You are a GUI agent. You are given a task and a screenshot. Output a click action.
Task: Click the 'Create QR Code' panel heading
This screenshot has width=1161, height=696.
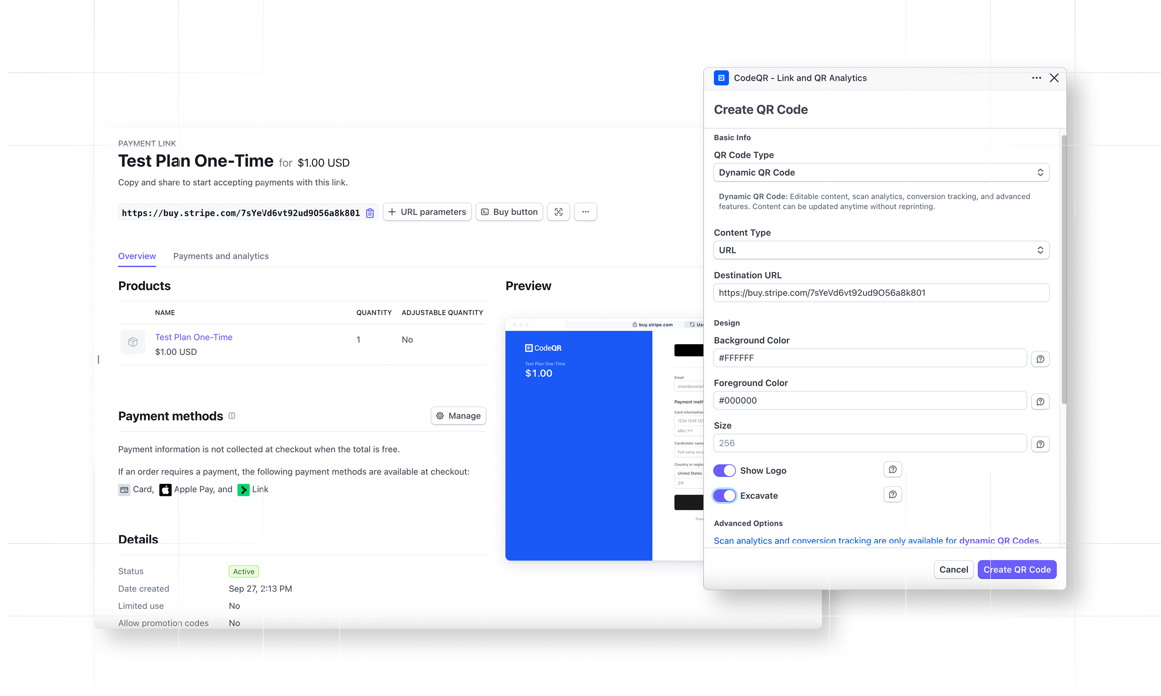click(x=761, y=110)
